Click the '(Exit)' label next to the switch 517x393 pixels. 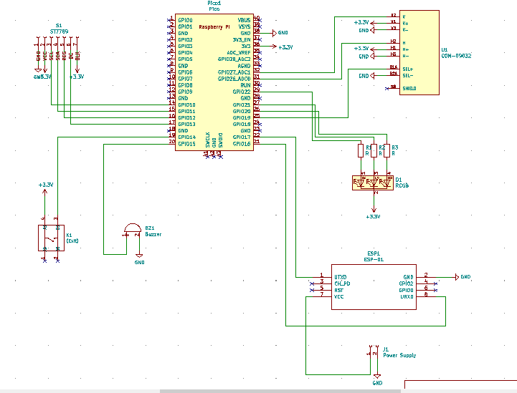coord(72,241)
